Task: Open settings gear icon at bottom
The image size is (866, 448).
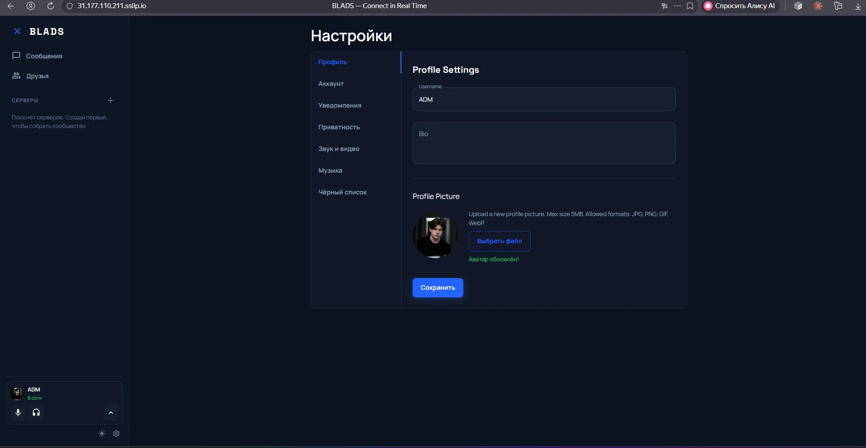Action: click(116, 434)
